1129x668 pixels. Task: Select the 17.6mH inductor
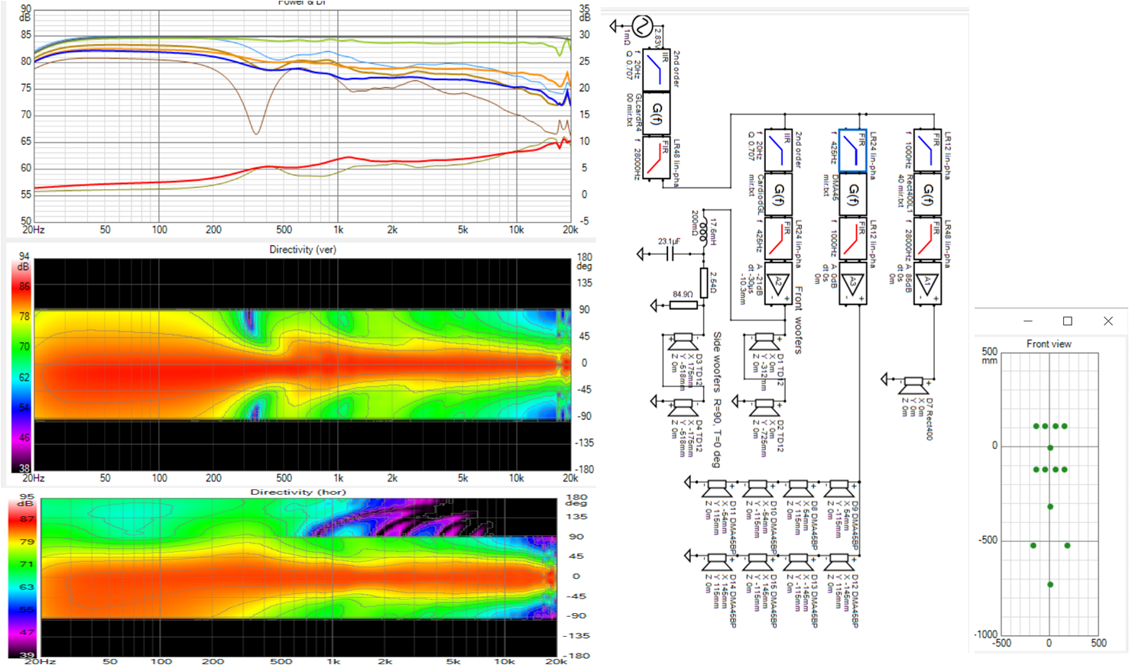click(704, 232)
